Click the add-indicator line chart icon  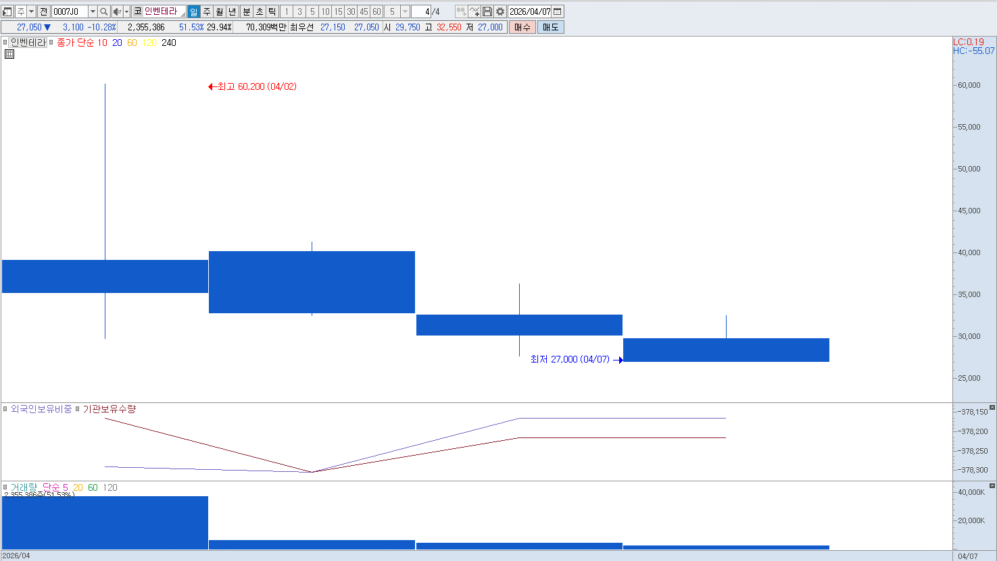pos(475,11)
